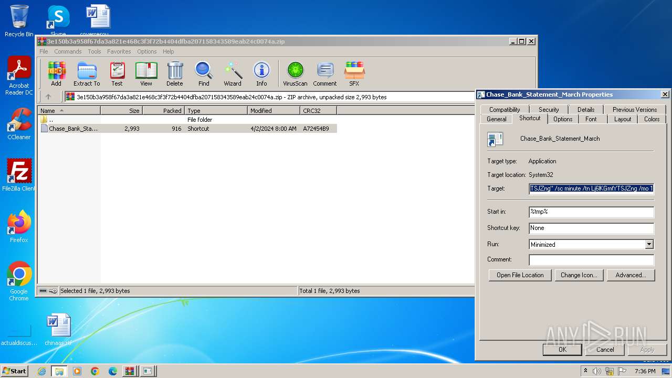Open the Commands menu
Screen dimensions: 672x378
click(x=68, y=51)
